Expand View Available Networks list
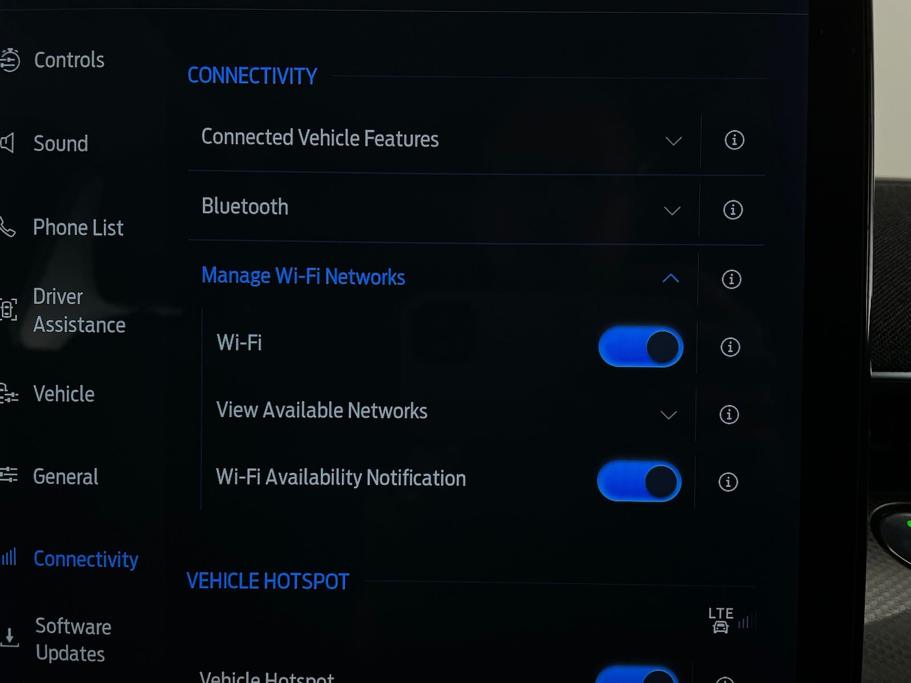Image resolution: width=911 pixels, height=683 pixels. click(668, 415)
